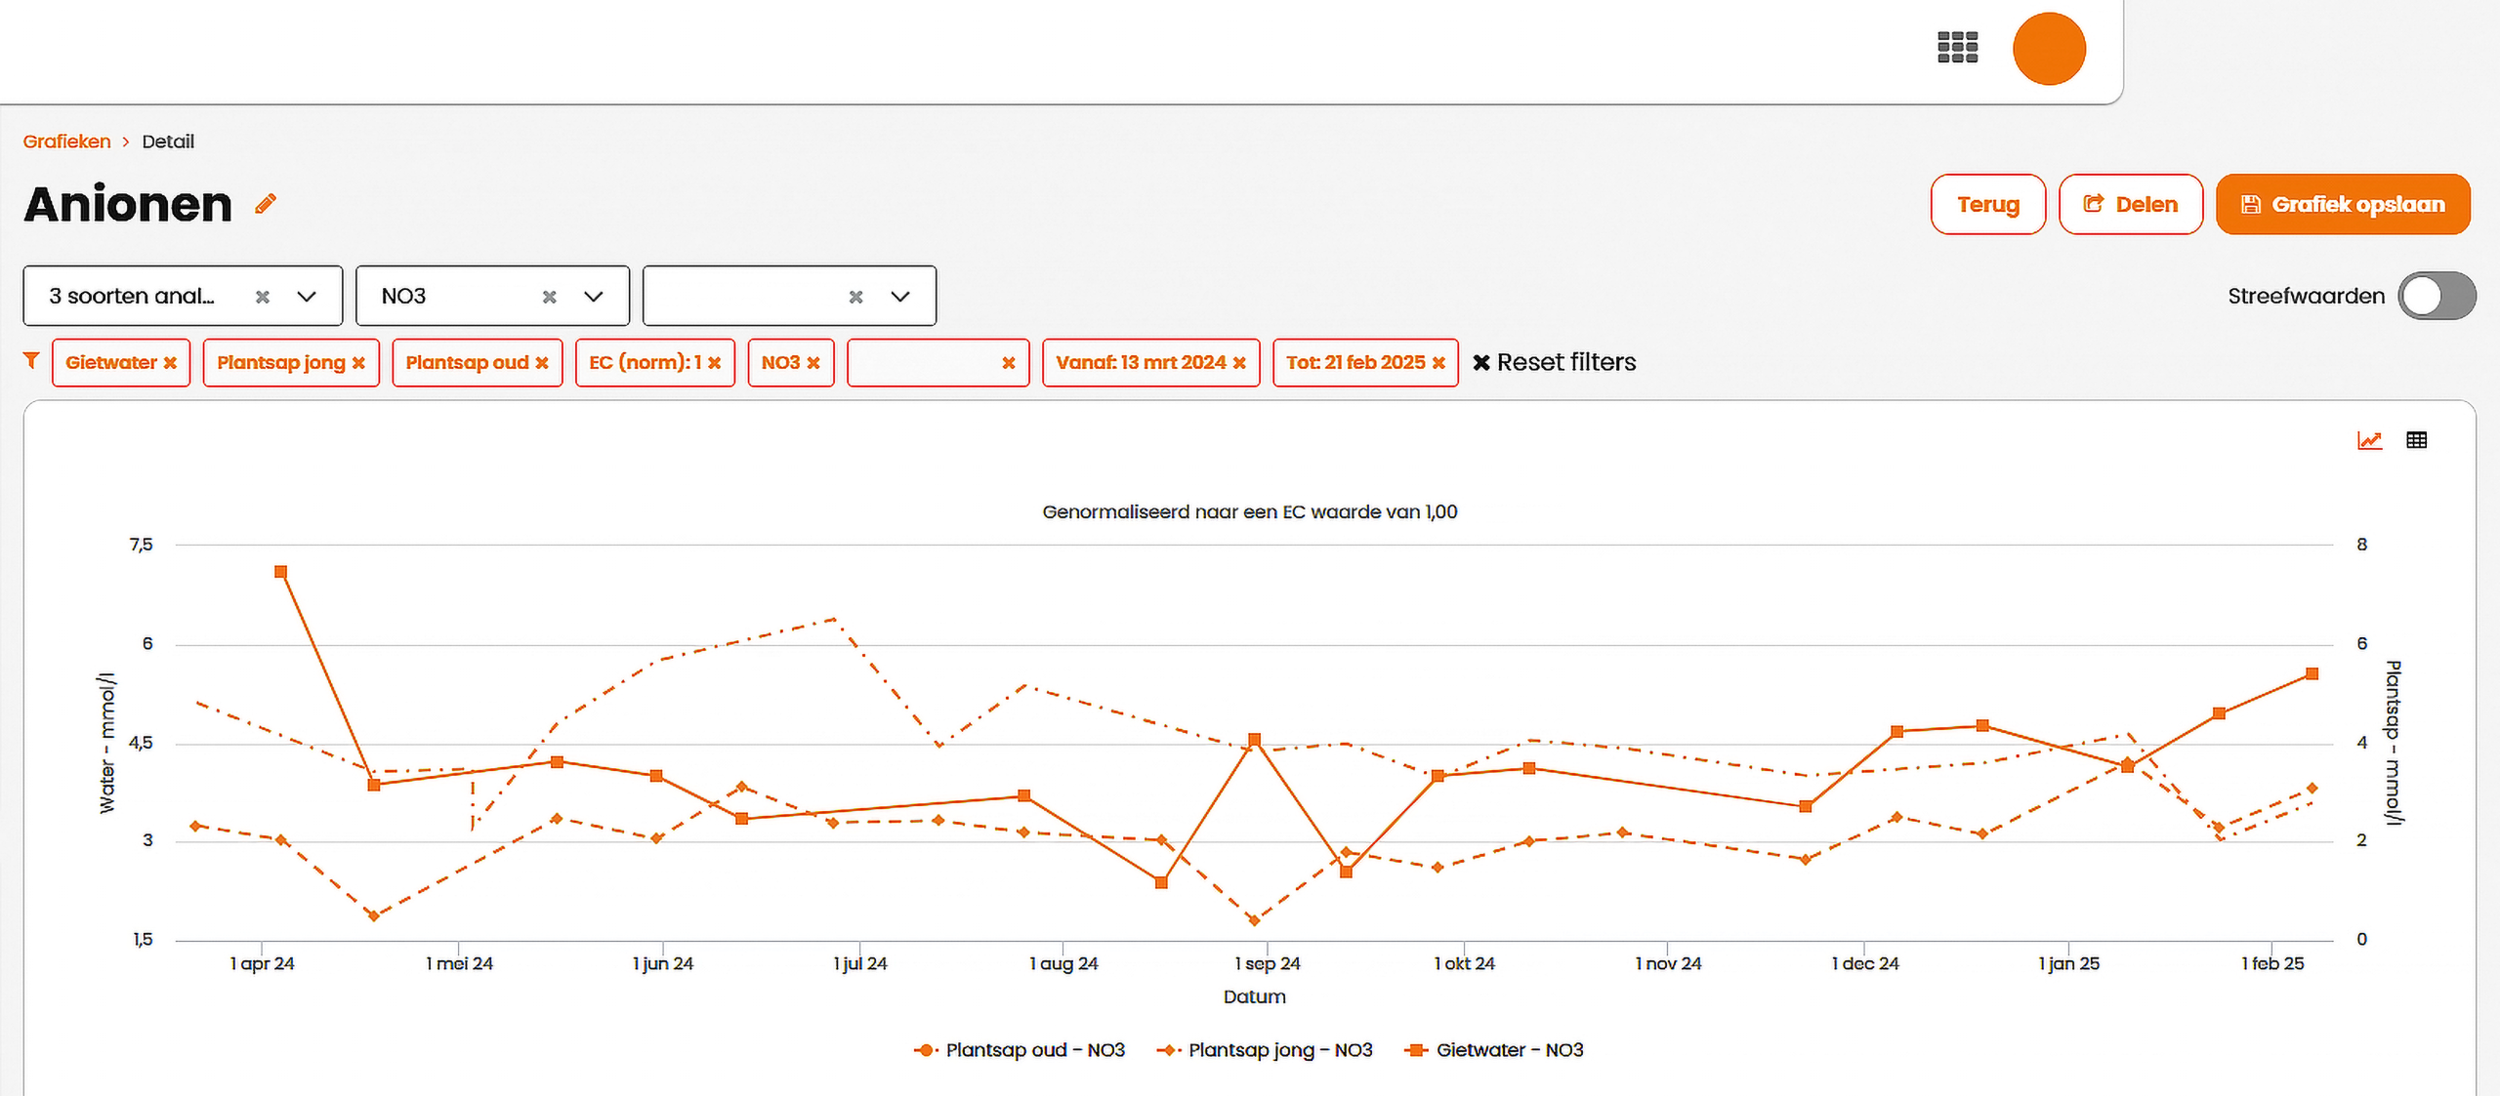This screenshot has width=2500, height=1096.
Task: Go to Grafieken breadcrumb link
Action: 66,142
